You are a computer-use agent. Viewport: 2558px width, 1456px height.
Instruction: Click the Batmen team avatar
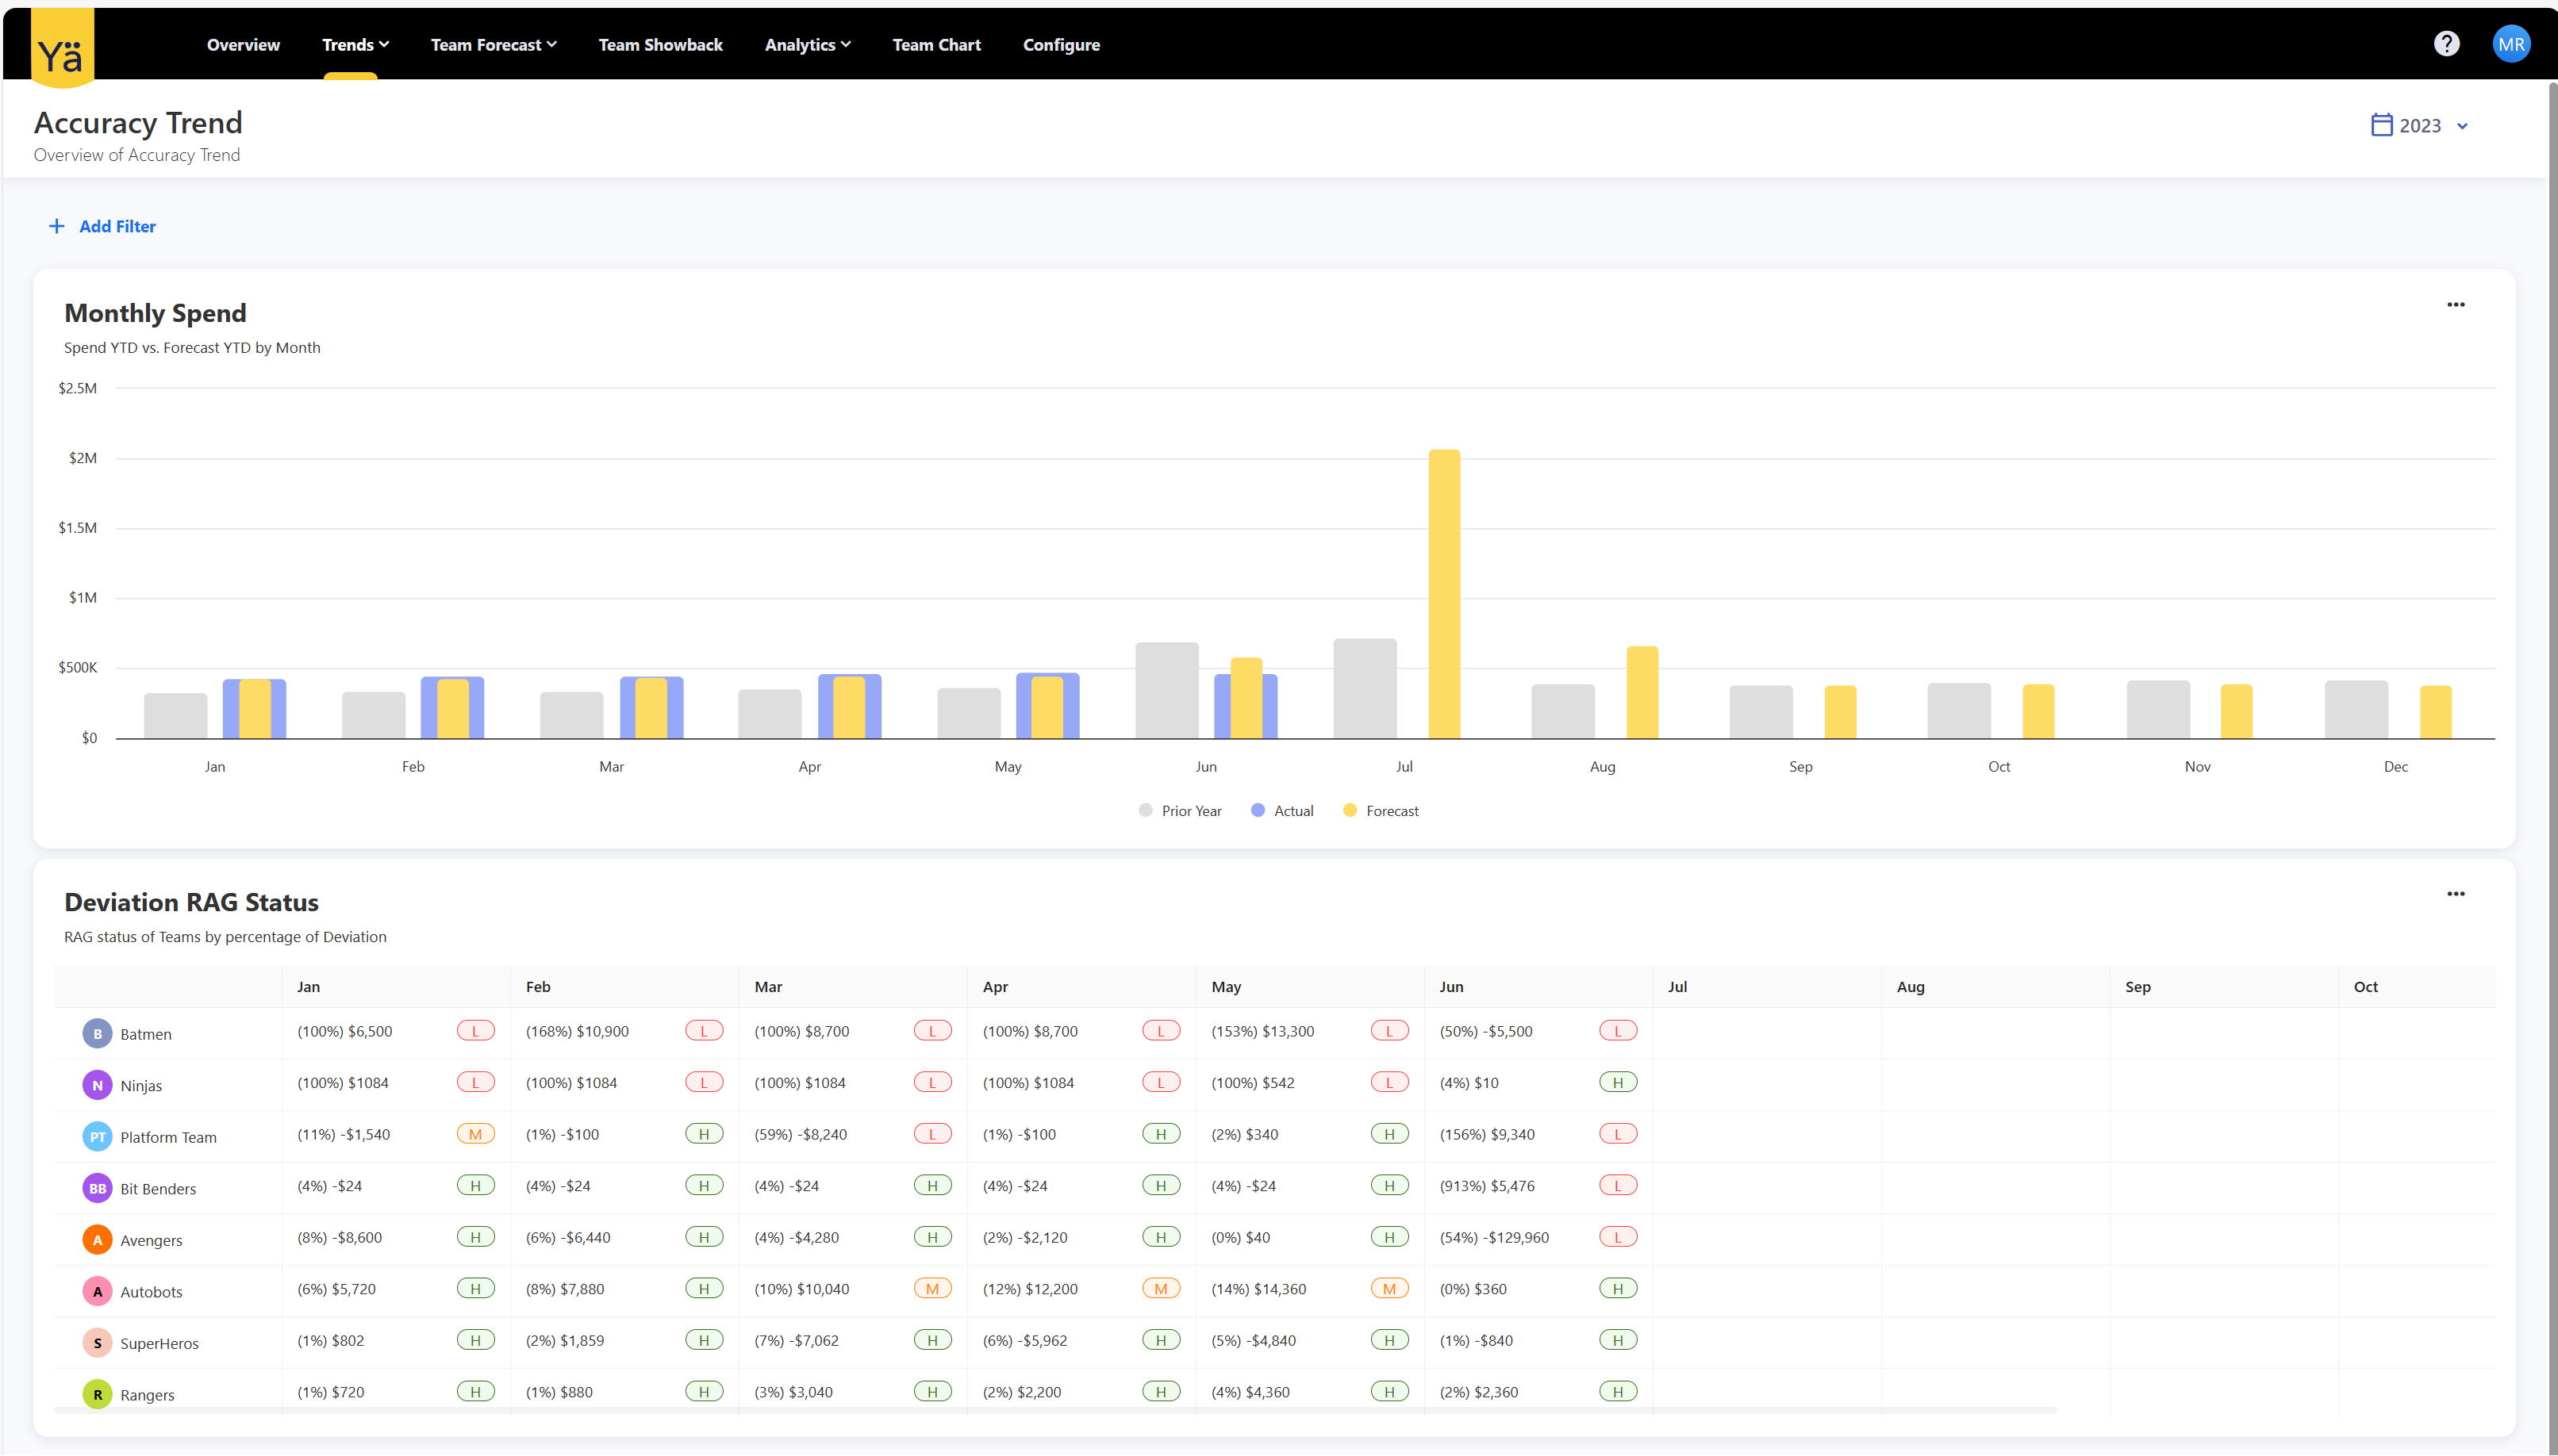coord(97,1034)
